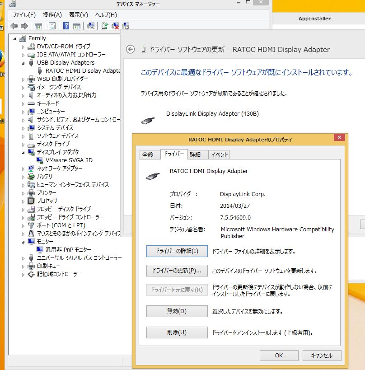This screenshot has height=370, width=365.
Task: Select the VMware SVGA 3D device
Action: [x=69, y=160]
